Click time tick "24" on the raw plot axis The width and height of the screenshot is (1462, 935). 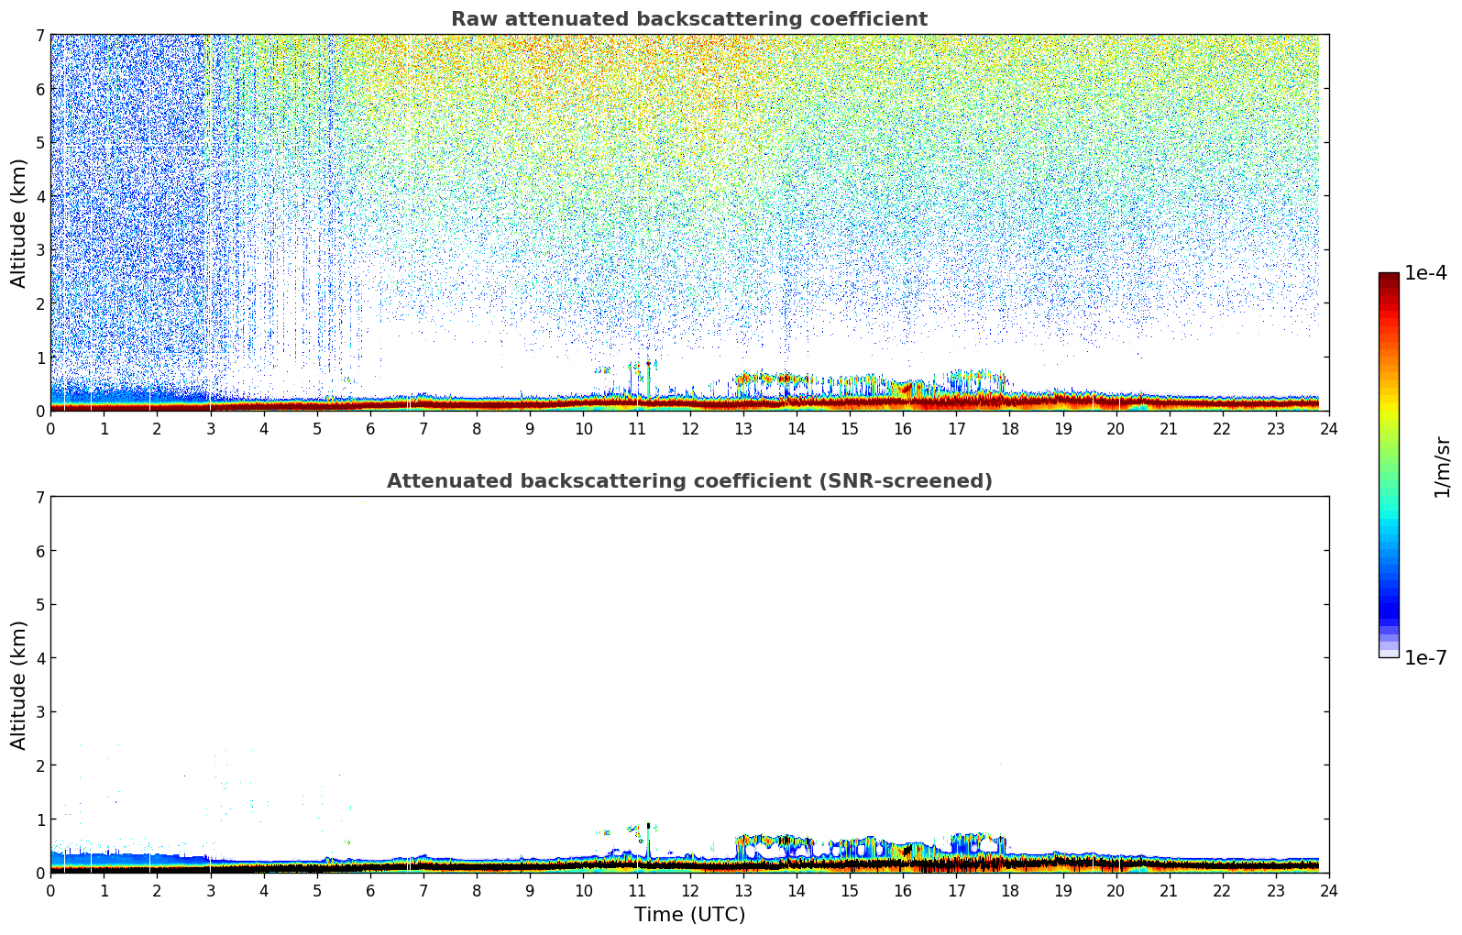1329,428
